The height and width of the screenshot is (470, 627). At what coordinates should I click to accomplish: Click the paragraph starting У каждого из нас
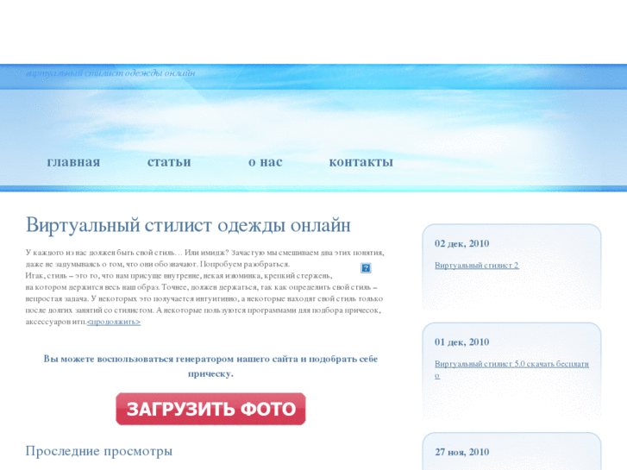(204, 287)
